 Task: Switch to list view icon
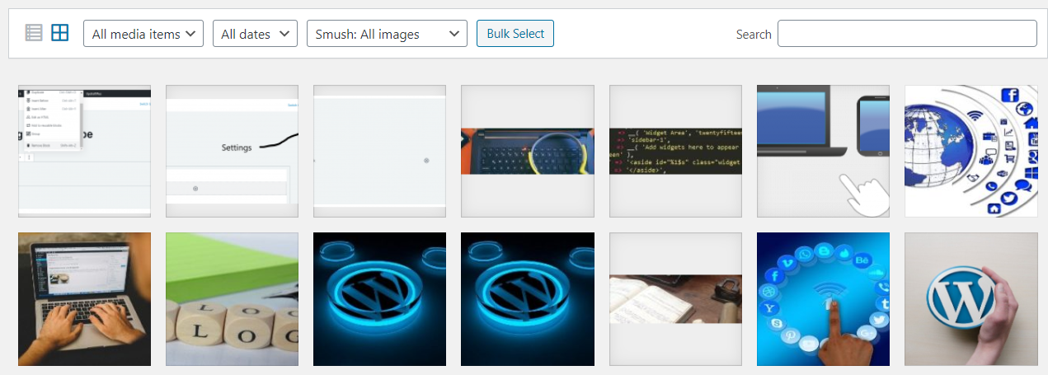33,33
